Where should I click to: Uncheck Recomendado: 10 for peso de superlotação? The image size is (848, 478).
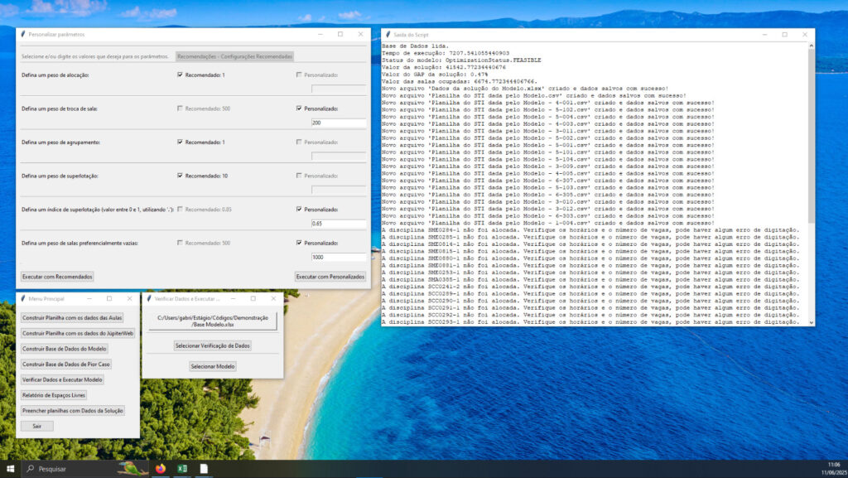[x=180, y=176]
